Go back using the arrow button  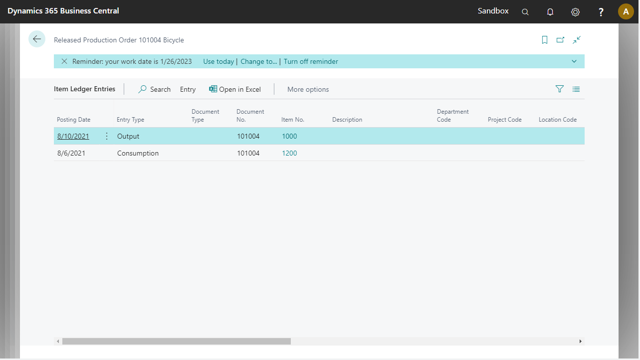click(37, 39)
